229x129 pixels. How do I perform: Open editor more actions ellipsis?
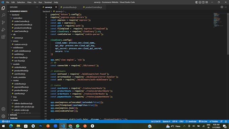226,7
